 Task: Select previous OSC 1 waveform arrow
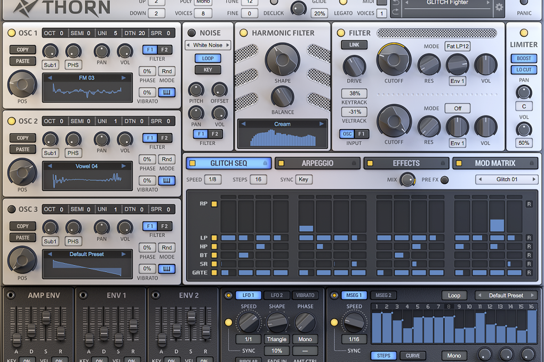click(x=50, y=78)
